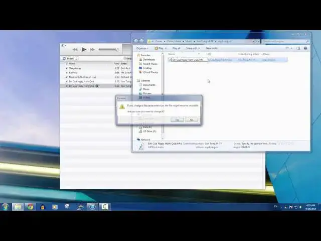This screenshot has height=241, width=321.
Task: Adjust the iTunes volume slider
Action: click(x=107, y=49)
